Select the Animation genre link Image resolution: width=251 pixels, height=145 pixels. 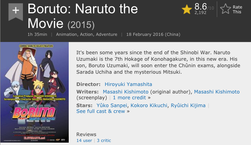66,34
